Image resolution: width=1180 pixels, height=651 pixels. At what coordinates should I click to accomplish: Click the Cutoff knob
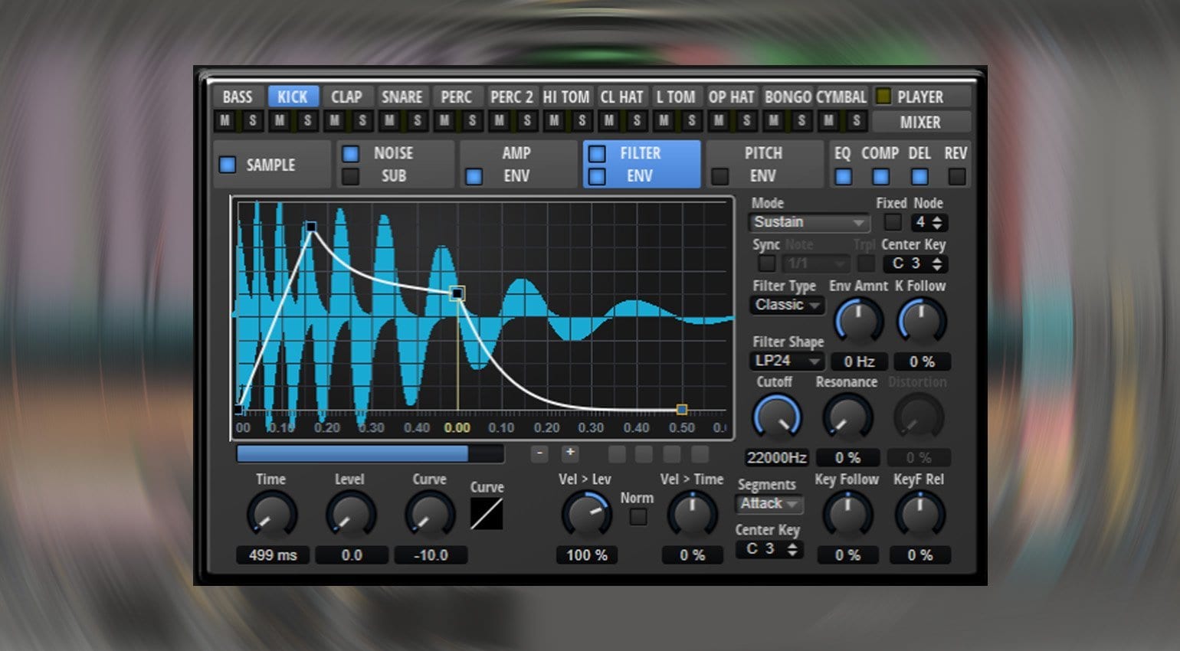click(x=776, y=417)
